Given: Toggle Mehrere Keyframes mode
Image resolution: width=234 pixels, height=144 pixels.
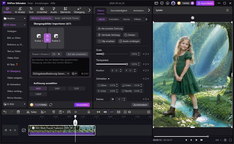Looking at the screenshot, I should tap(41, 18).
